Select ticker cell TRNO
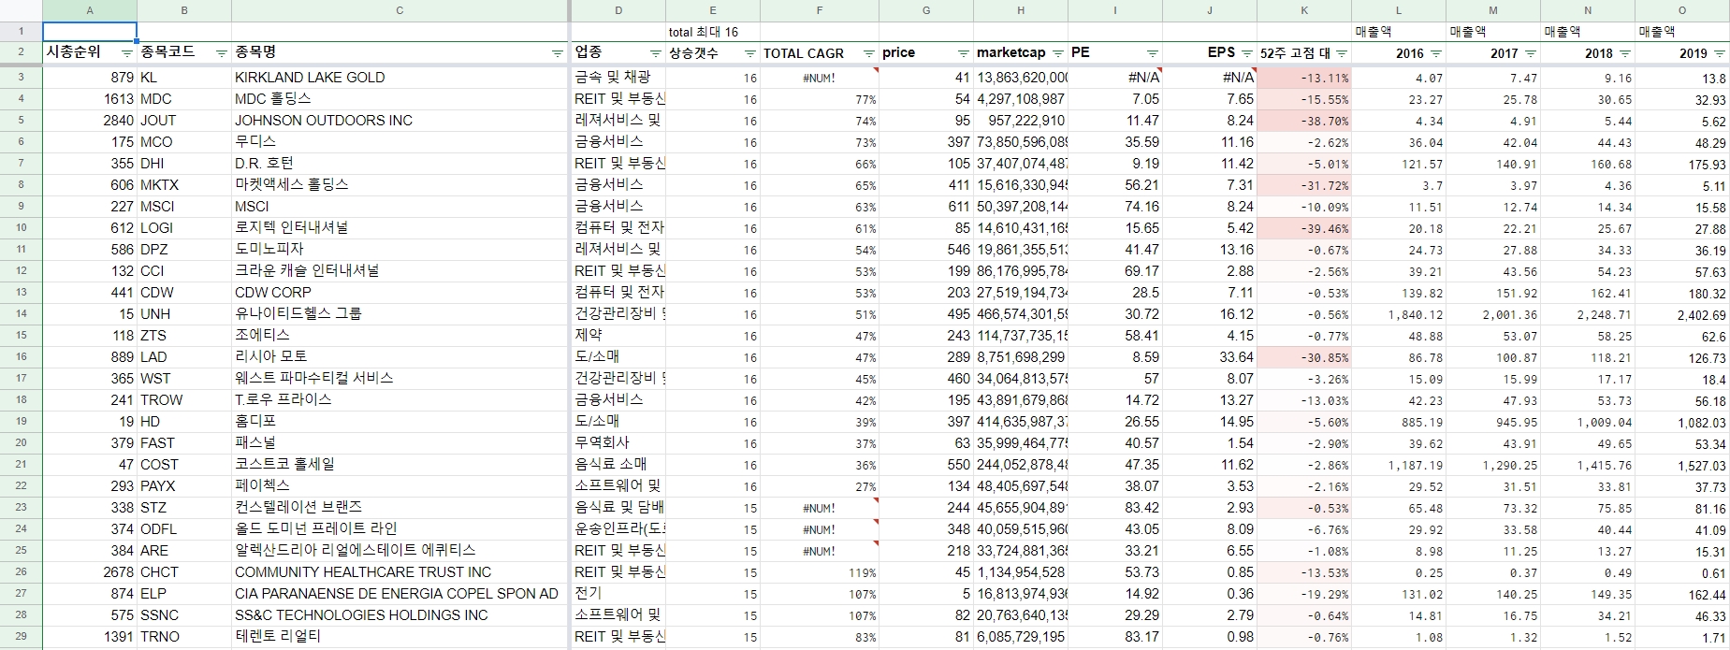The height and width of the screenshot is (650, 1730). pos(184,637)
